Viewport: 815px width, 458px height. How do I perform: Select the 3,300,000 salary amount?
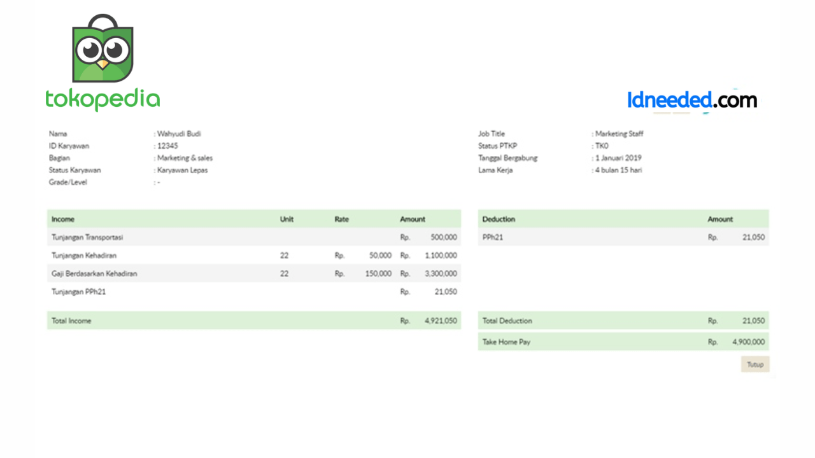tap(441, 274)
